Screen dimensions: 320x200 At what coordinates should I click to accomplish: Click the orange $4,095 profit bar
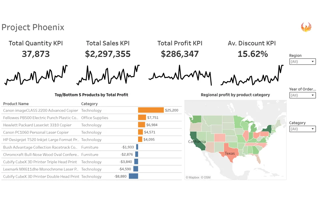(x=140, y=140)
